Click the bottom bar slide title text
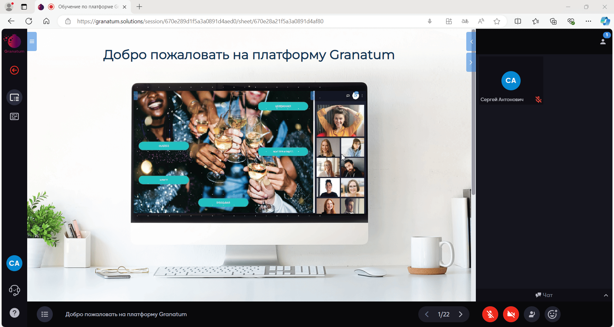Screen dimensions: 614x327 126,314
